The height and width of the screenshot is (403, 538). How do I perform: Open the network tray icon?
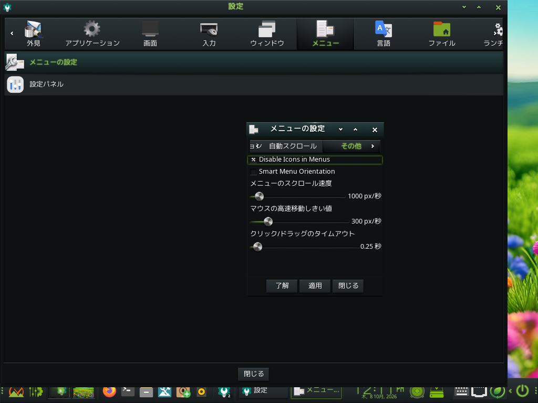(479, 391)
